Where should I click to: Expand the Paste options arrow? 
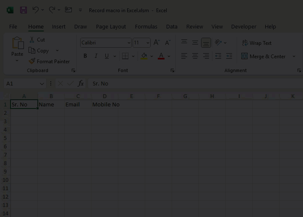pyautogui.click(x=17, y=61)
